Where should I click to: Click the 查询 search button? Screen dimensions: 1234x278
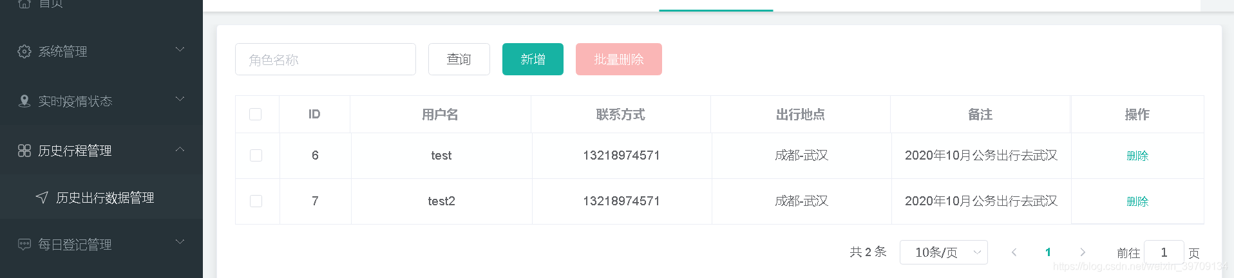click(x=459, y=59)
